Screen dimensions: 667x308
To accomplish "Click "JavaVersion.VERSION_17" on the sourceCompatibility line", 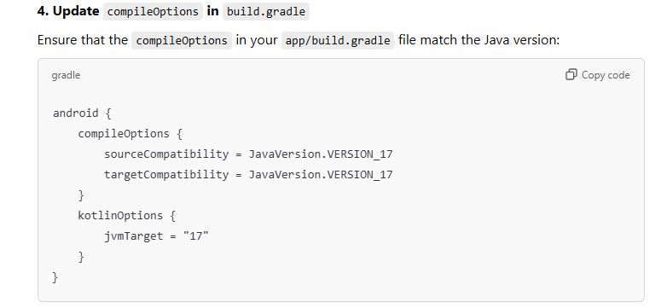I will 321,154.
